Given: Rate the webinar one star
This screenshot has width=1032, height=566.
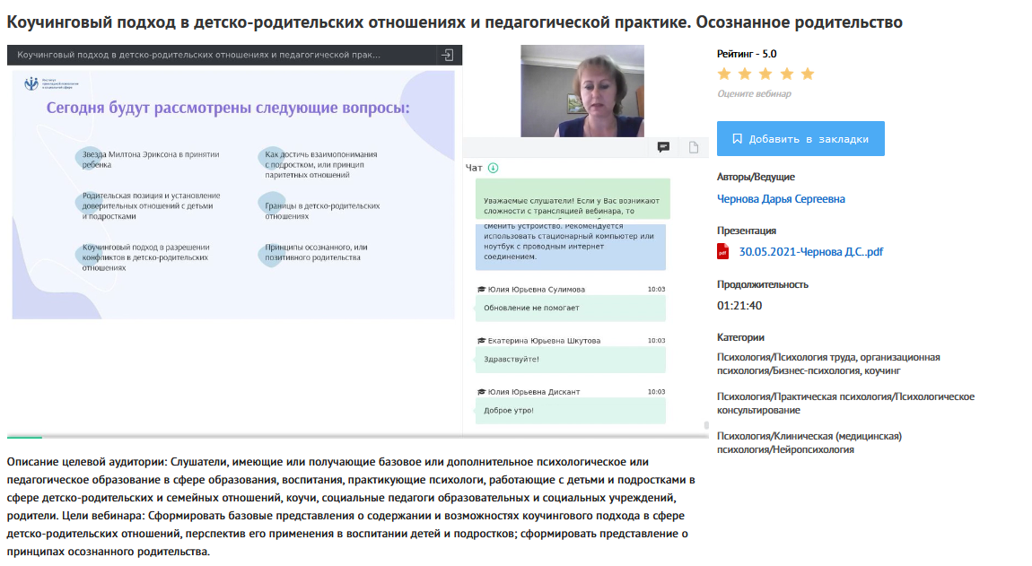Looking at the screenshot, I should 724,74.
